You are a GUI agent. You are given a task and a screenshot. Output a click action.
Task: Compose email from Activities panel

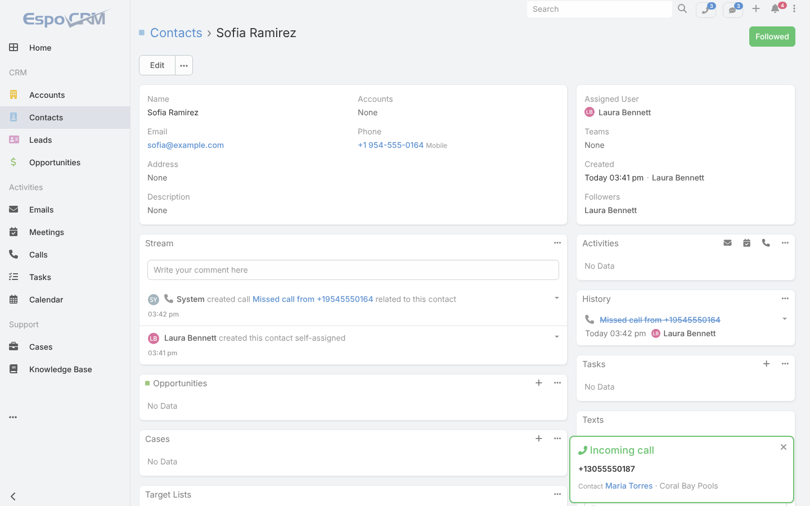727,243
